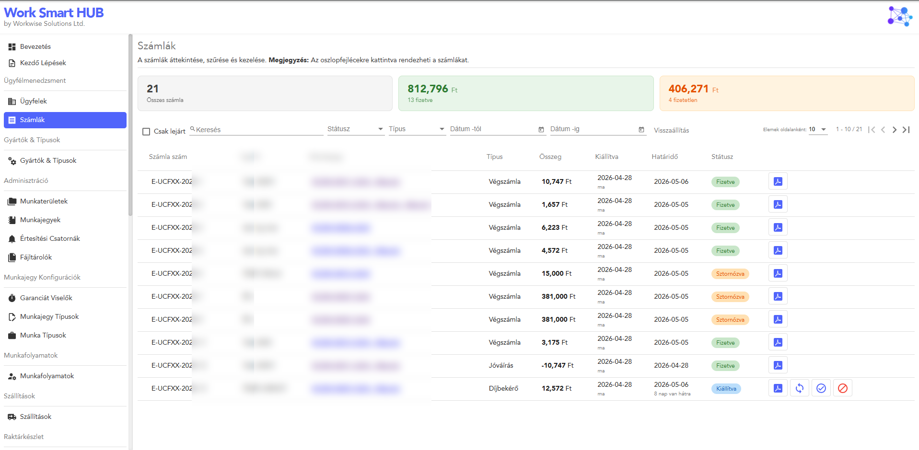Open Garanciát Viselők
The image size is (919, 450).
coord(65,298)
